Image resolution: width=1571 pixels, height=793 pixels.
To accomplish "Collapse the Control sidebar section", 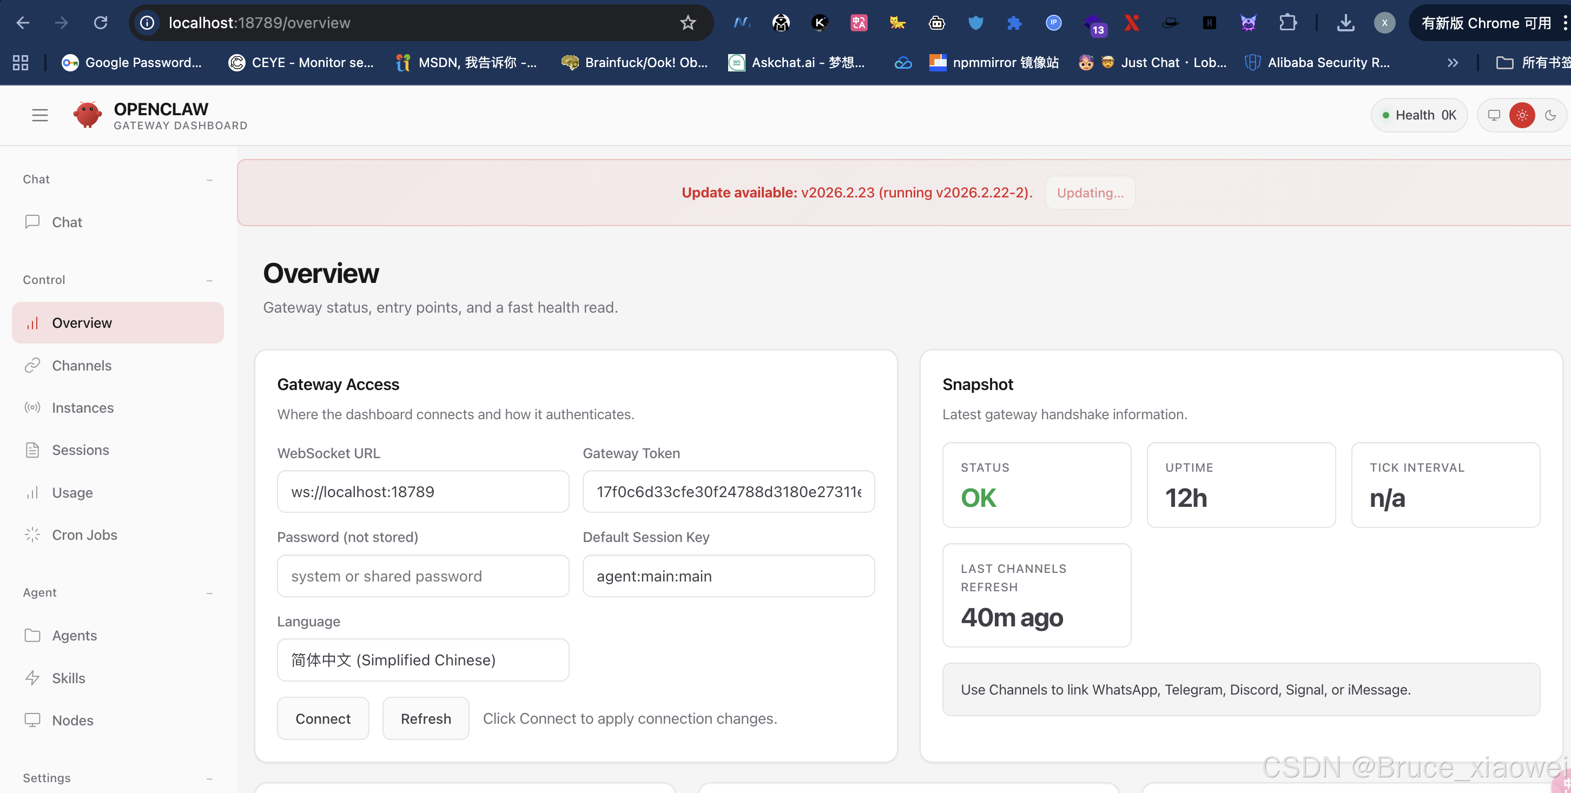I will (x=209, y=280).
